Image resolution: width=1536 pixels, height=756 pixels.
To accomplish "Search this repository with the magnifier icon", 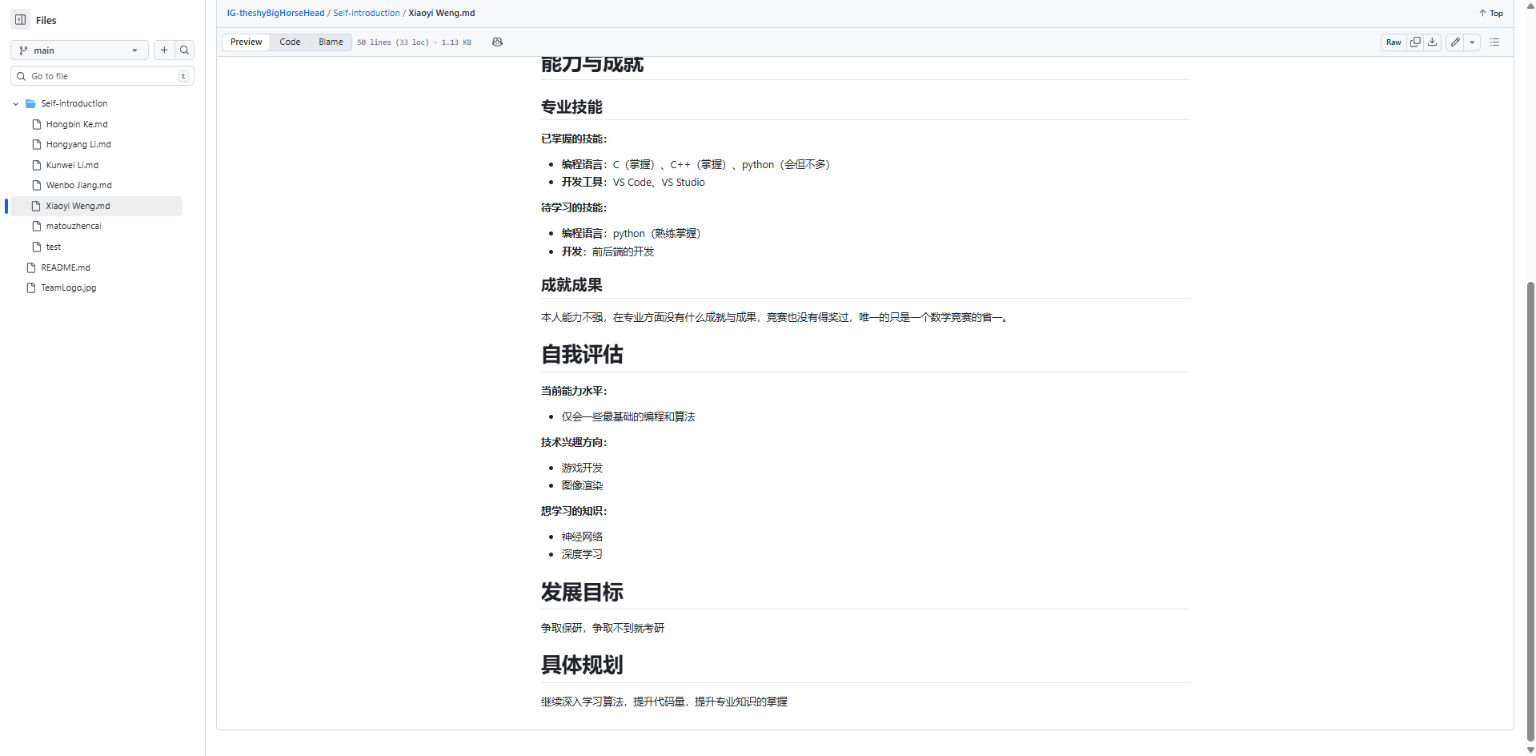I will (184, 50).
